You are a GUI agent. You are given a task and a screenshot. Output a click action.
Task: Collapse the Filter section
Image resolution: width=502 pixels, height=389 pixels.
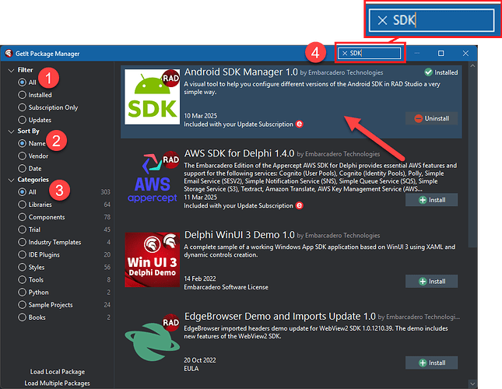click(x=11, y=70)
